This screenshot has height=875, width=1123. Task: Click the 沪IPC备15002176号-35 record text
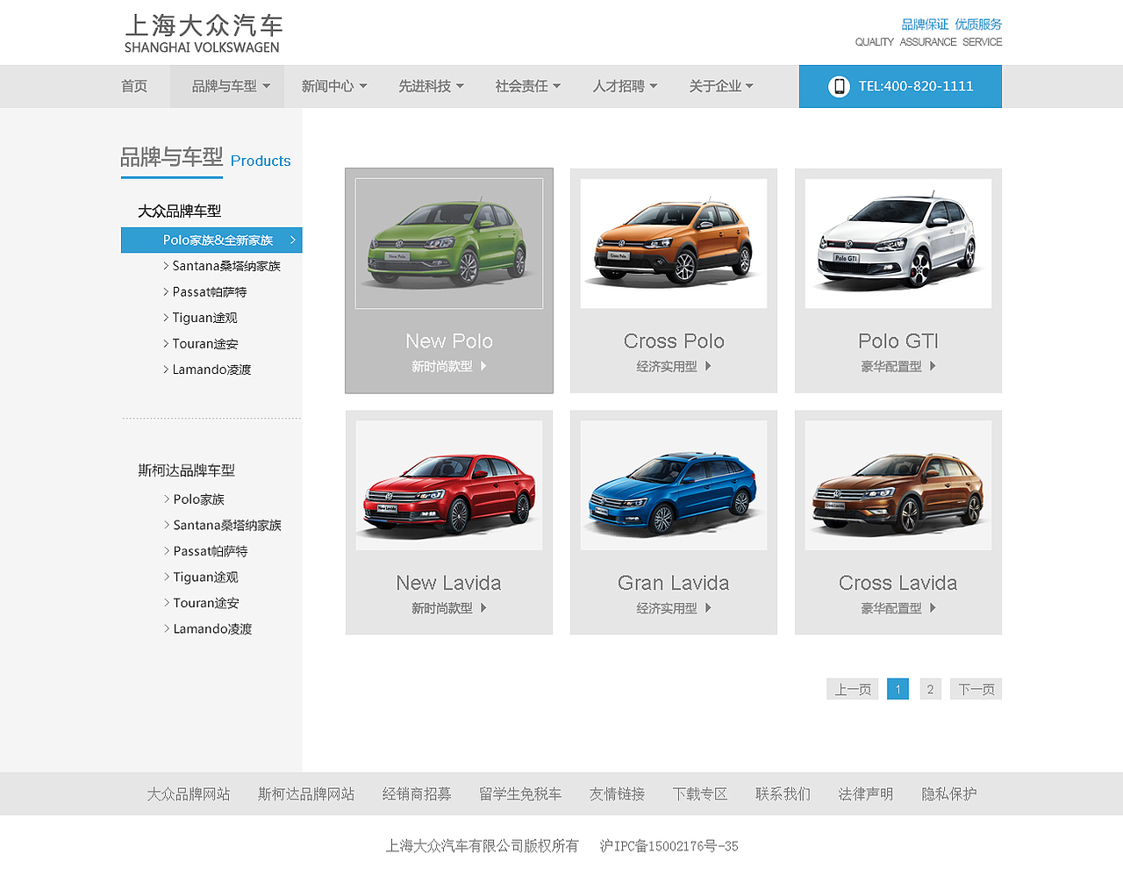pyautogui.click(x=669, y=846)
